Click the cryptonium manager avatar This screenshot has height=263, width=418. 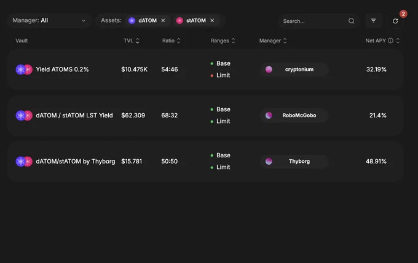click(269, 69)
